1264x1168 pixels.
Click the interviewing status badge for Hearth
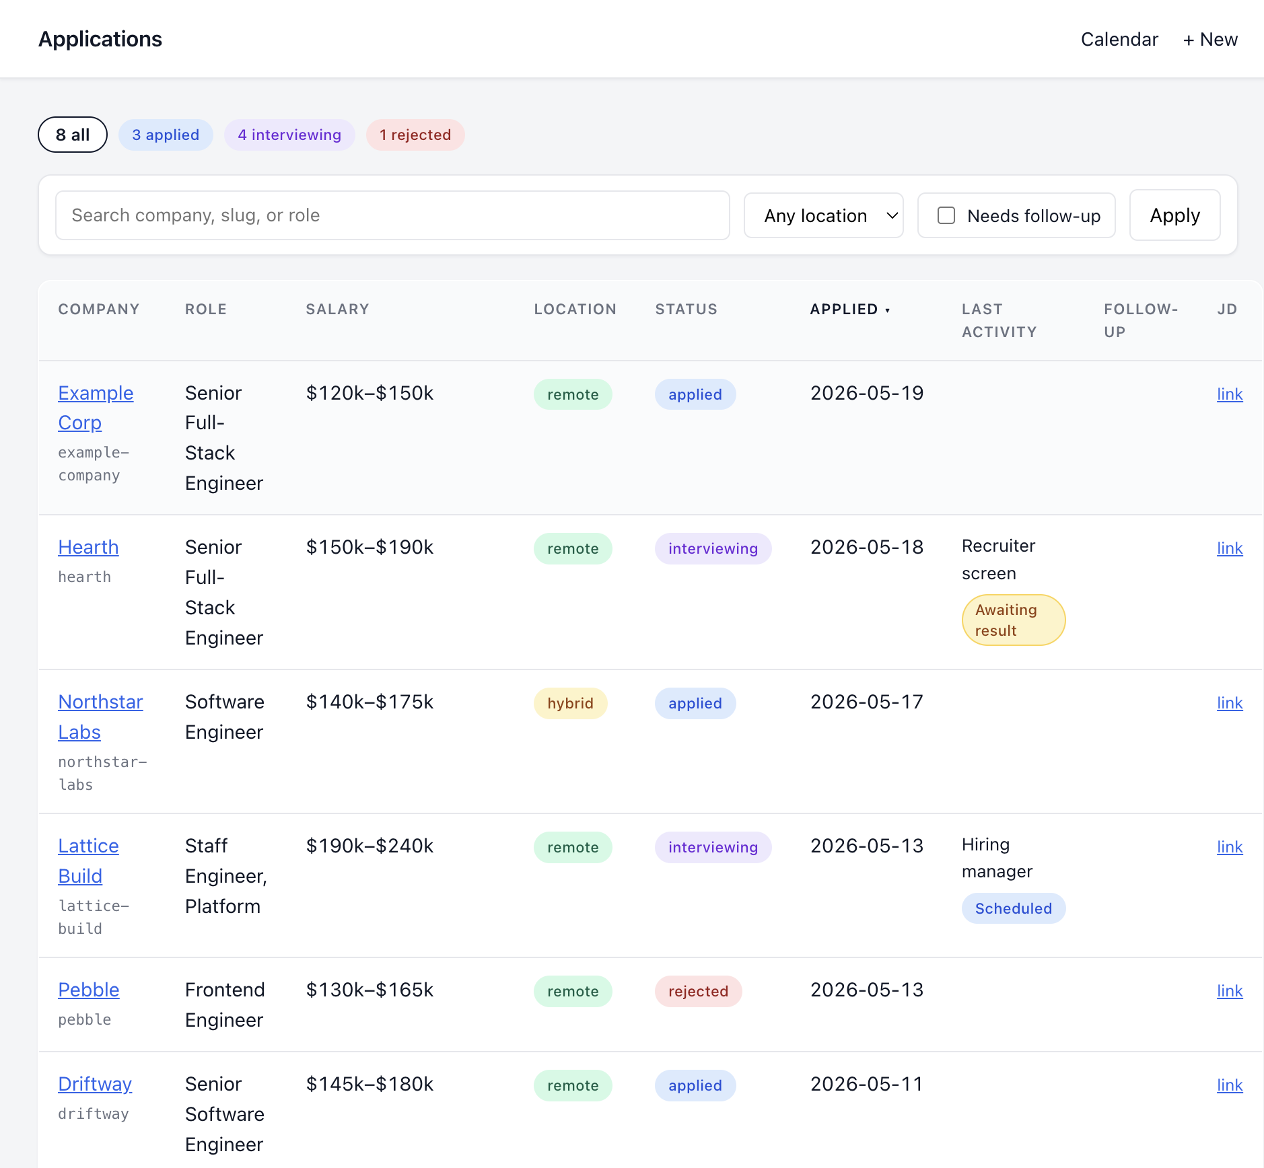(713, 548)
